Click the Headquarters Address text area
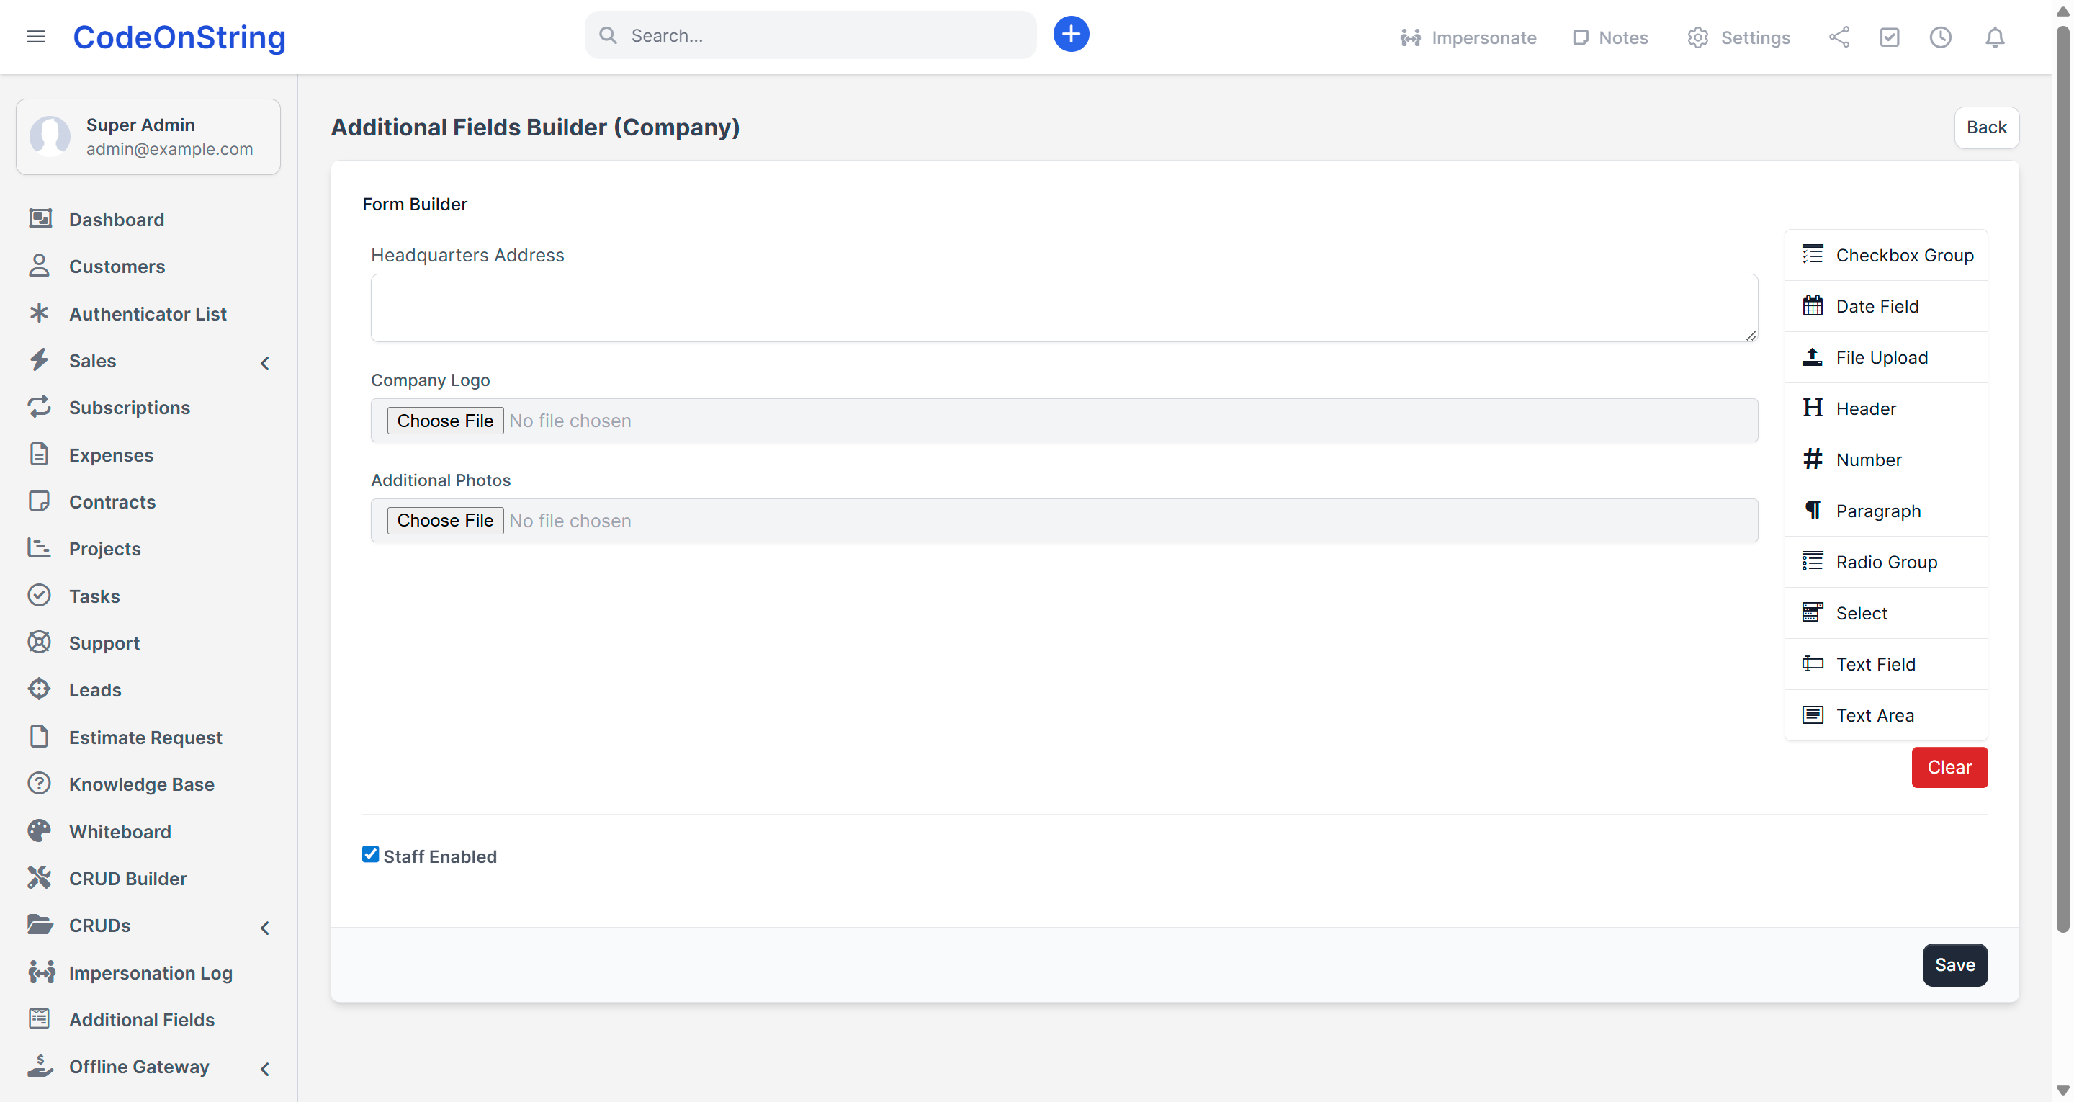 click(1063, 308)
